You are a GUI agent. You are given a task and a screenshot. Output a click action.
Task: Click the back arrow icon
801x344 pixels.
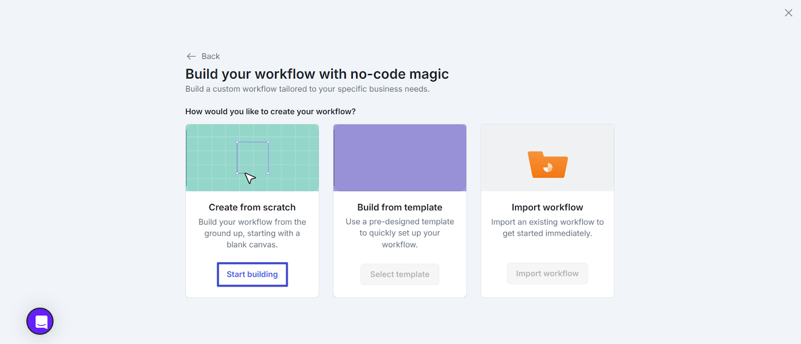[x=191, y=57]
